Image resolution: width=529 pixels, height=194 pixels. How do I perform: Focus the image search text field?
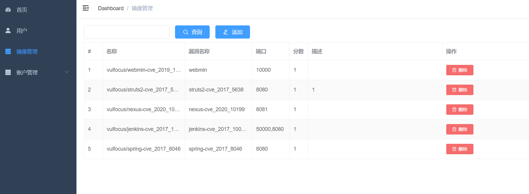click(x=127, y=32)
